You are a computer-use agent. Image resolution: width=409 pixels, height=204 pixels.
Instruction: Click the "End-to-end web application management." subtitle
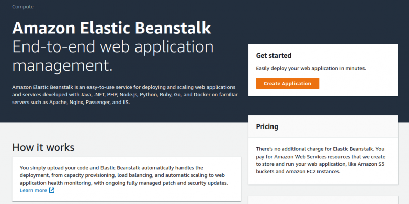(113, 57)
